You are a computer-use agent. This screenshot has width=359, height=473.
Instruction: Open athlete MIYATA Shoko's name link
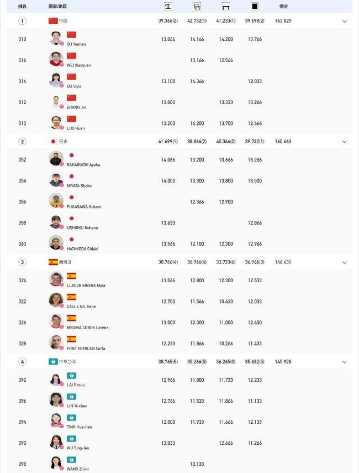coord(79,186)
